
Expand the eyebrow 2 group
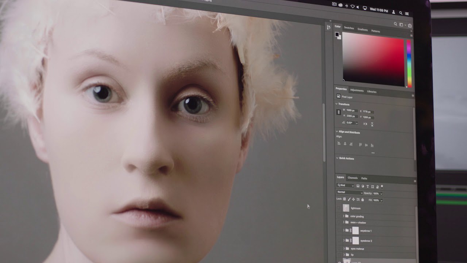[x=343, y=240]
